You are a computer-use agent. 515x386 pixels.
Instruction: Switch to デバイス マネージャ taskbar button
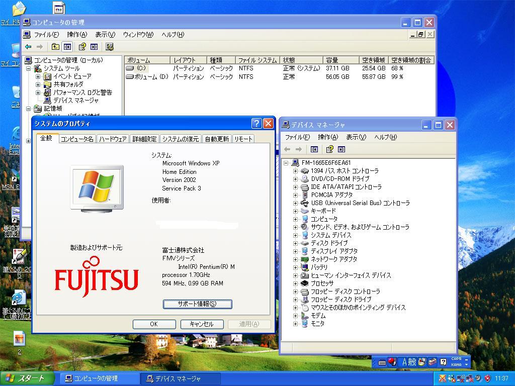[x=181, y=379]
